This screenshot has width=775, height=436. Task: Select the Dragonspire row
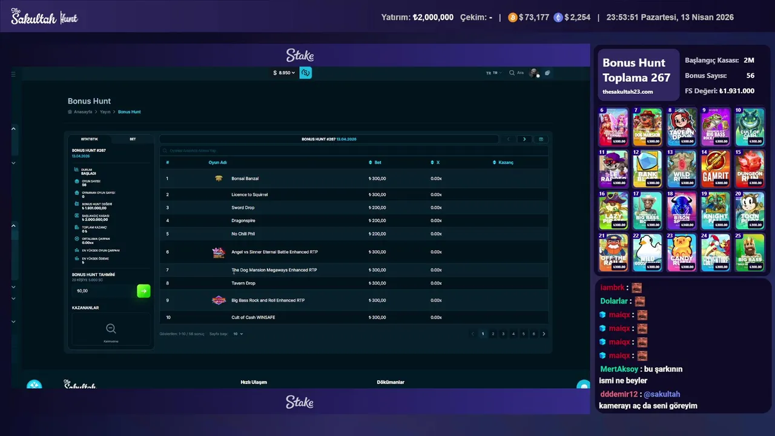[354, 220]
